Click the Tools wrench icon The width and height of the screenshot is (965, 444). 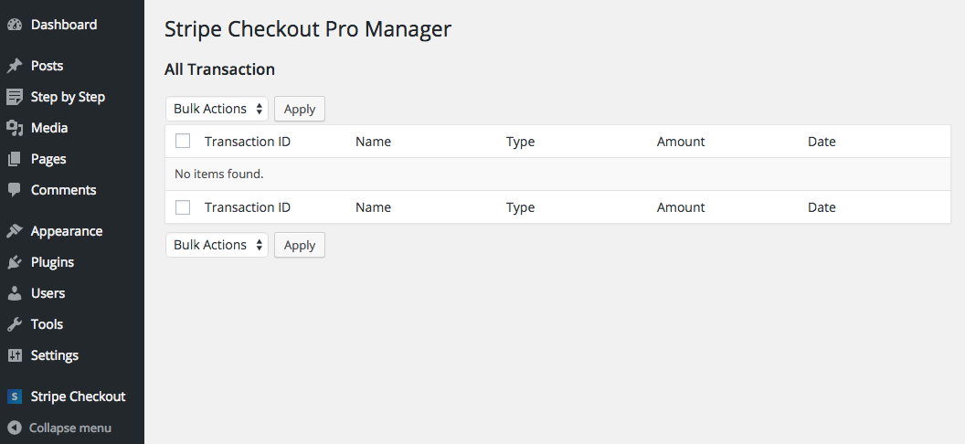click(x=15, y=324)
